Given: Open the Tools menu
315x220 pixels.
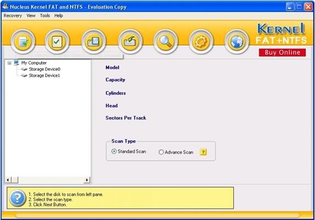Looking at the screenshot, I should pos(45,15).
